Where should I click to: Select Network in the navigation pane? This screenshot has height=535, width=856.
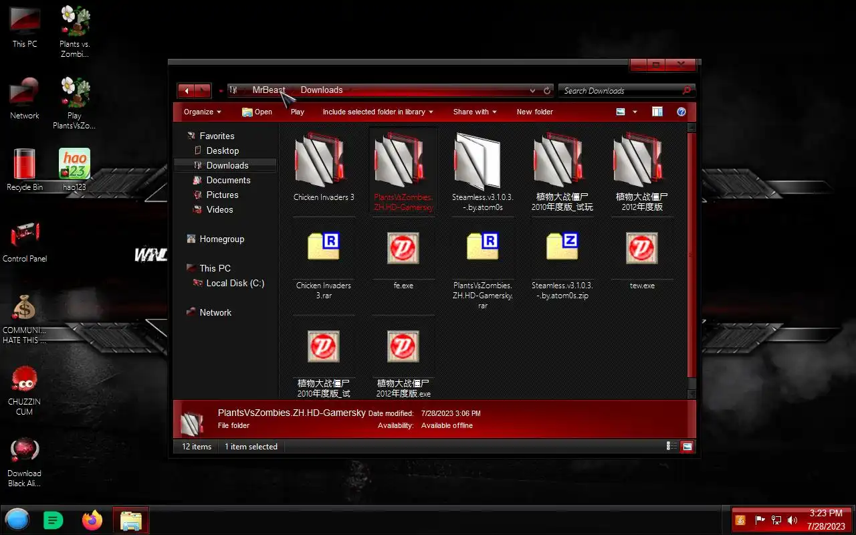tap(215, 312)
